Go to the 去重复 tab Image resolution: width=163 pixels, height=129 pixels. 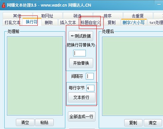point(138,16)
